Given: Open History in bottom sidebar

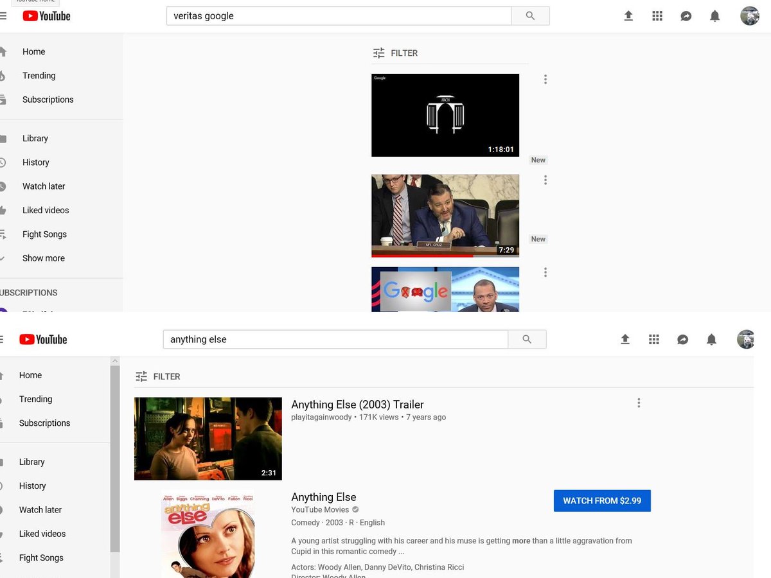Looking at the screenshot, I should coord(32,486).
